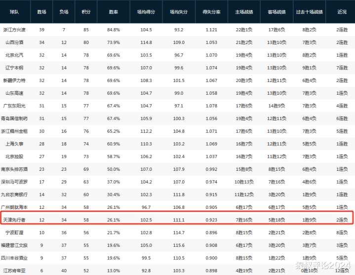Click the 7胜16负 home record
Screen dimensions: 355x275
click(244, 220)
